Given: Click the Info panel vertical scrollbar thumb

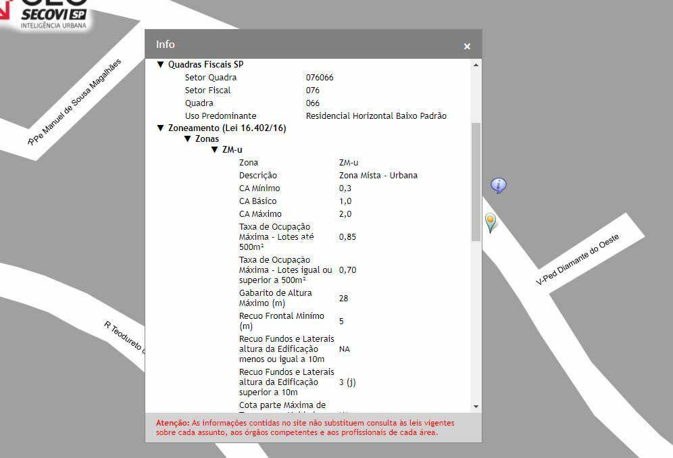Looking at the screenshot, I should (x=476, y=181).
